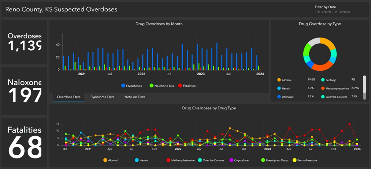Toggle Methamphetamine line in drug type legend
371x169 pixels.
click(180, 160)
